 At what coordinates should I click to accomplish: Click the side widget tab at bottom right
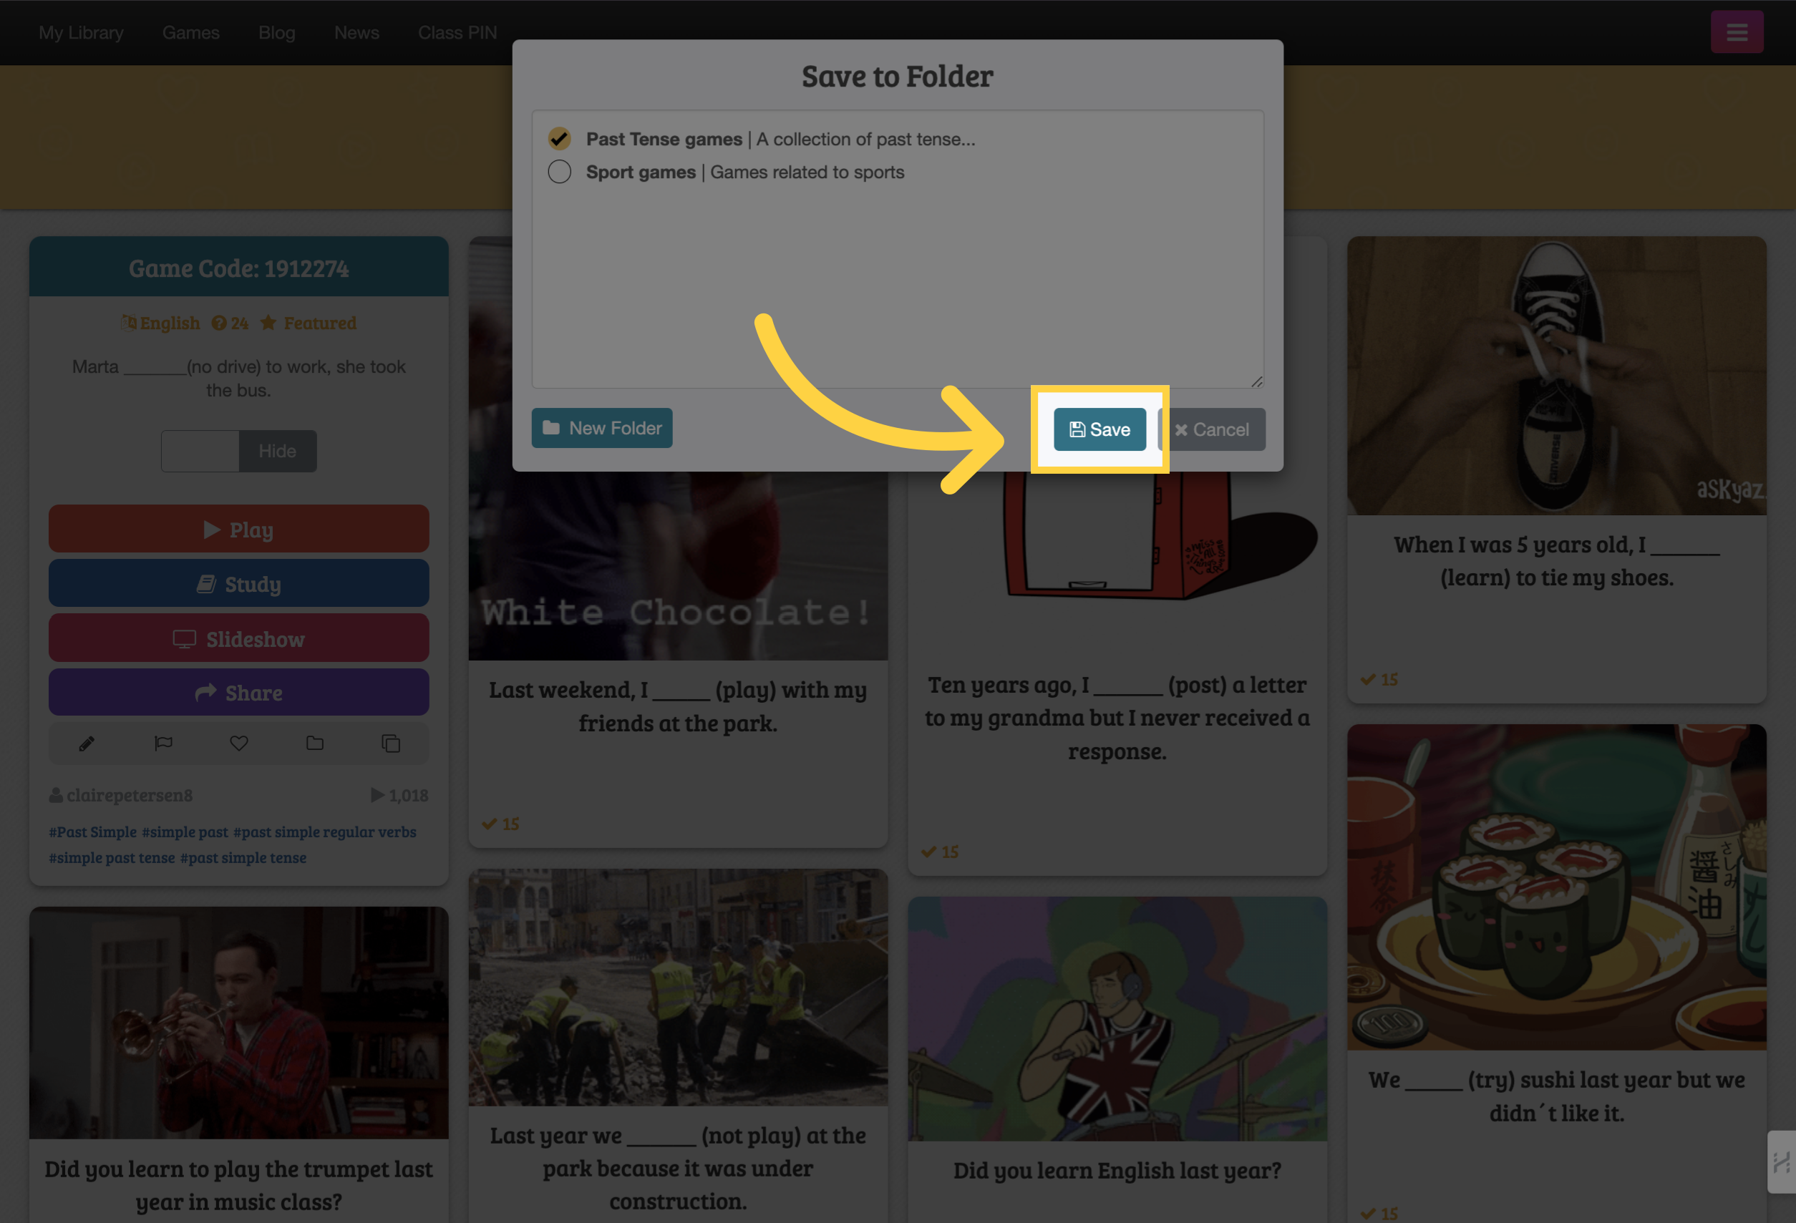1781,1162
